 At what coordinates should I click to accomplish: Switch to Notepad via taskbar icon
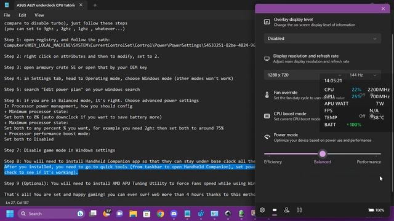(x=187, y=214)
